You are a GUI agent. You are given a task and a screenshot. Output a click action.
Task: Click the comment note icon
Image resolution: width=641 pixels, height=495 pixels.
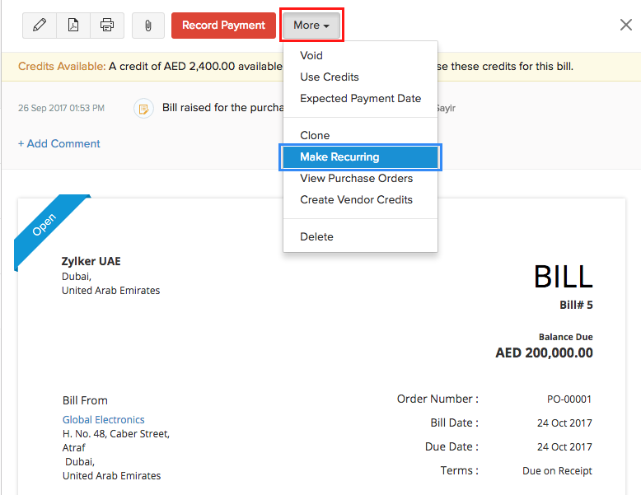tap(143, 108)
